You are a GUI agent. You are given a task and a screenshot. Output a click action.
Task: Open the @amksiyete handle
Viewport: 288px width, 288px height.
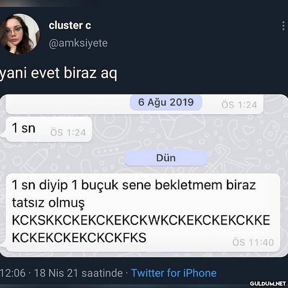[x=78, y=43]
